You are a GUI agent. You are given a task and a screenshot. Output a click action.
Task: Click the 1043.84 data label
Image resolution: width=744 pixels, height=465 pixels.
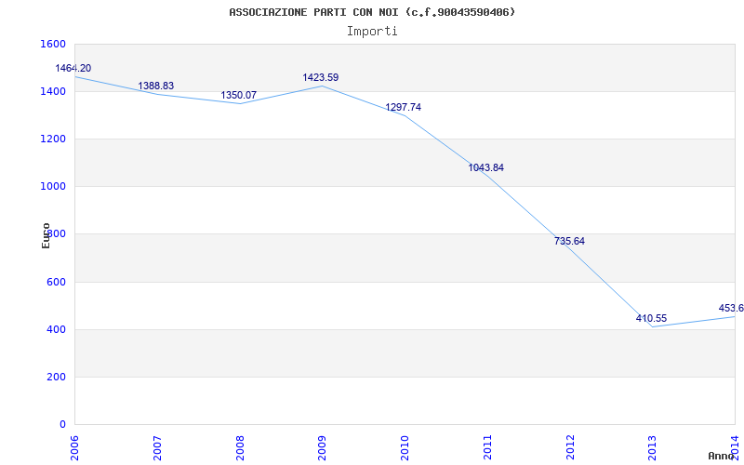pos(486,168)
